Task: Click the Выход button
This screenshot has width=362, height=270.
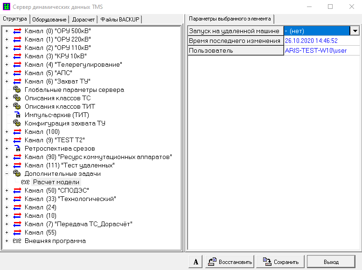Action: (331, 262)
